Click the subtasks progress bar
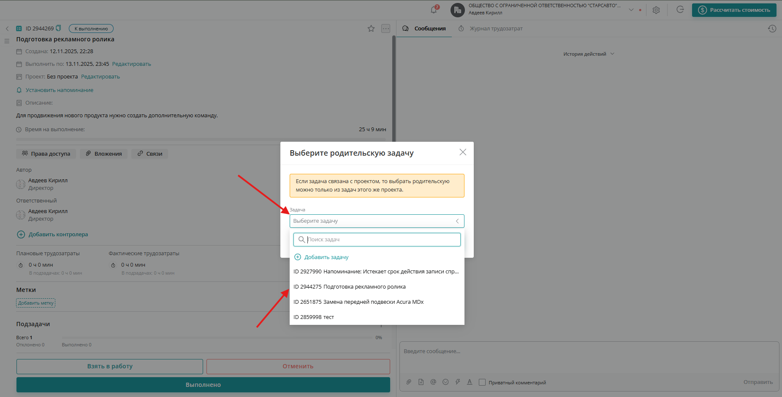Viewport: 782px width, 397px height. pyautogui.click(x=217, y=338)
